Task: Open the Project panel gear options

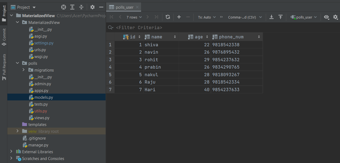Action: point(93,7)
